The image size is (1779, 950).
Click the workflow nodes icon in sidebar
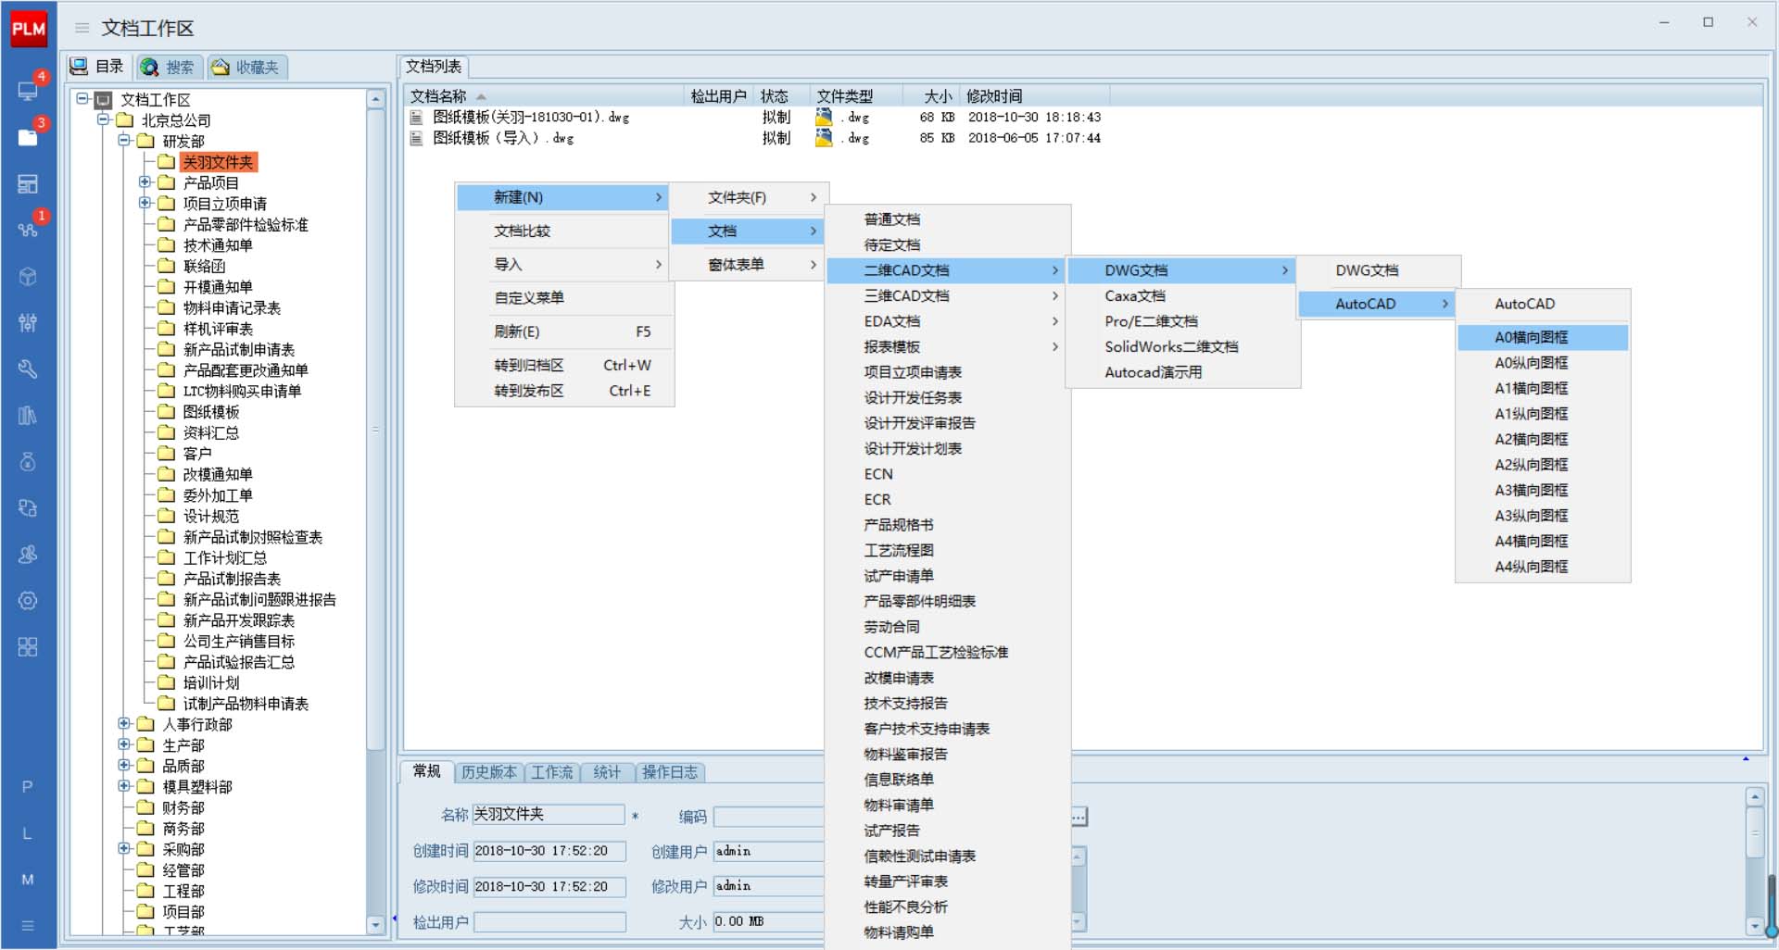click(x=27, y=229)
